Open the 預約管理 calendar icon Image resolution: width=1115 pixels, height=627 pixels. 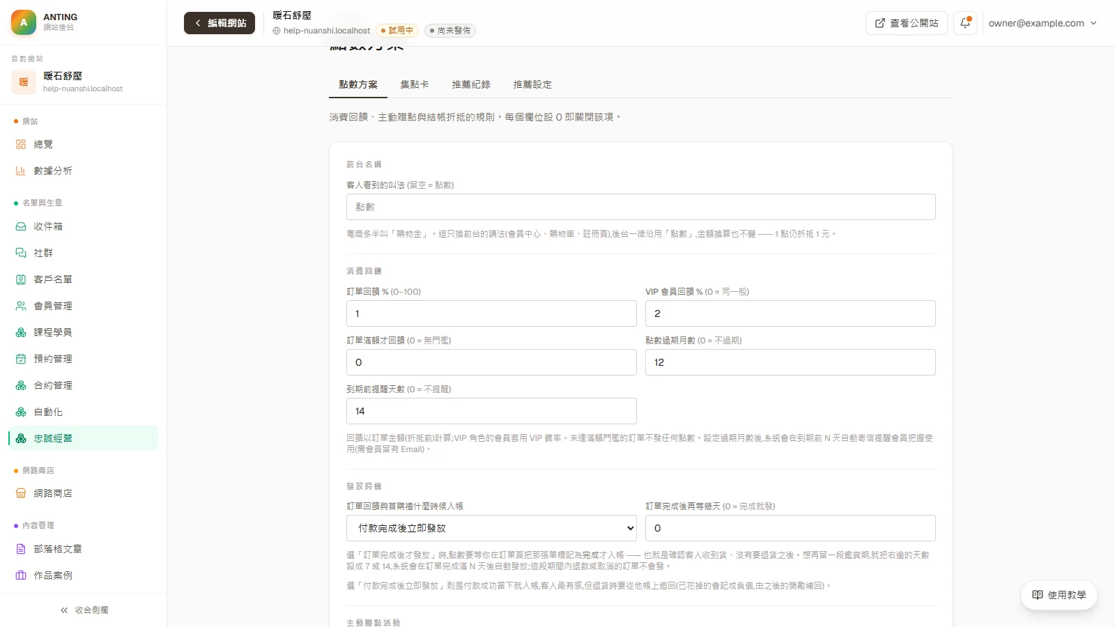[x=21, y=359]
